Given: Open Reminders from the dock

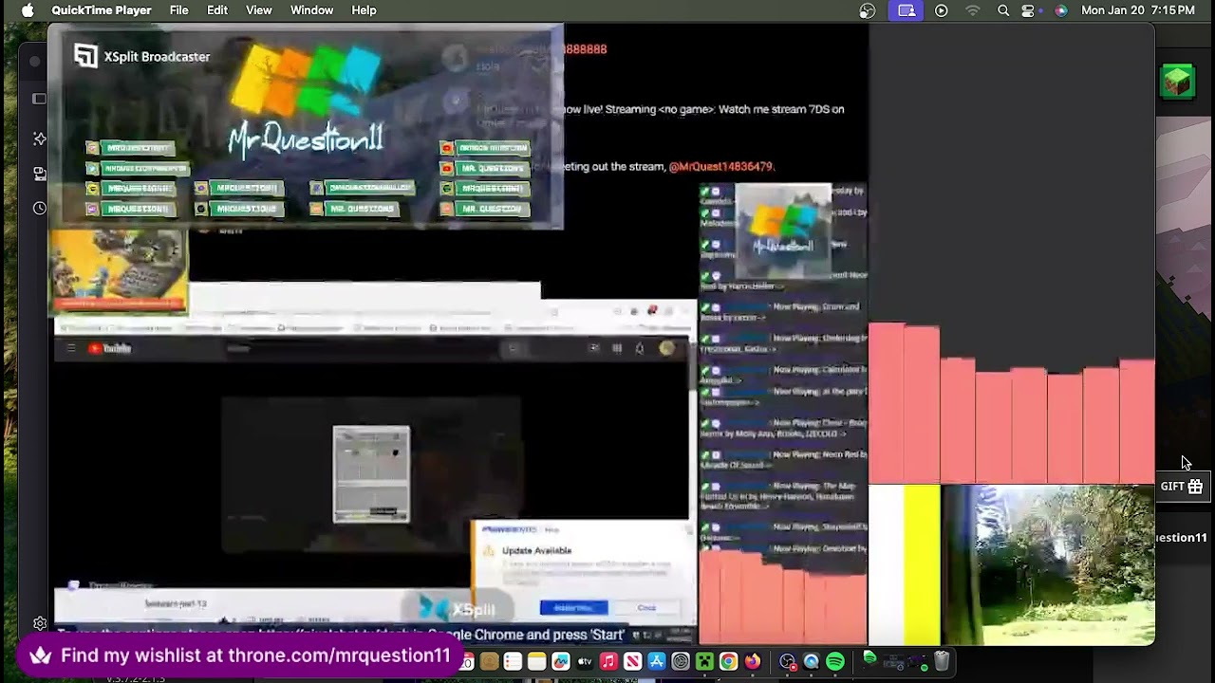Looking at the screenshot, I should tap(513, 661).
